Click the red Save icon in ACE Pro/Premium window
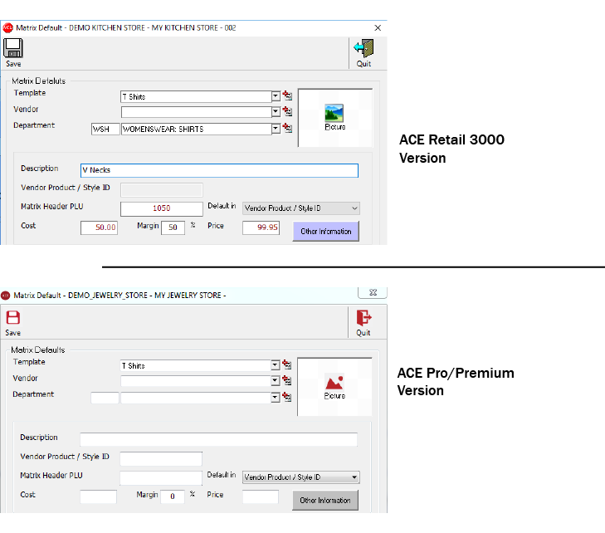 pyautogui.click(x=13, y=317)
